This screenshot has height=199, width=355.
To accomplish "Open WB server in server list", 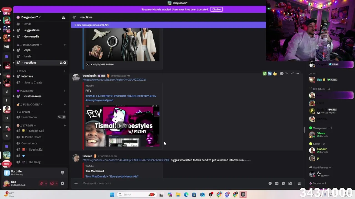I will (x=7, y=47).
